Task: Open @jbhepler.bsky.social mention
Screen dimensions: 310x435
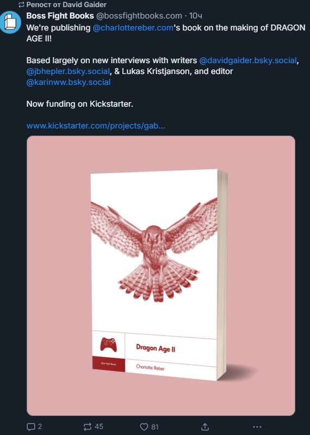Action: pyautogui.click(x=68, y=71)
